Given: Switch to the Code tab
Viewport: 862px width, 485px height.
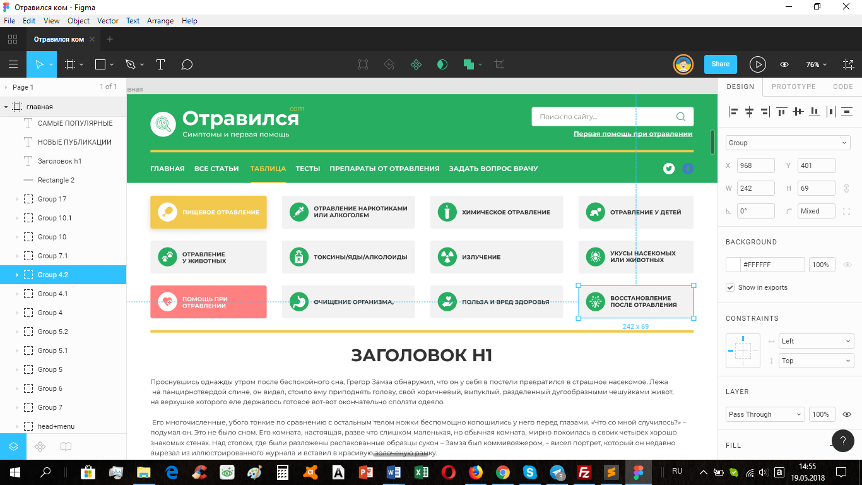Looking at the screenshot, I should 843,87.
